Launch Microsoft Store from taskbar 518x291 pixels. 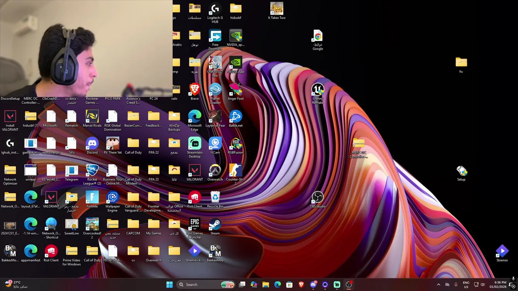(x=289, y=285)
